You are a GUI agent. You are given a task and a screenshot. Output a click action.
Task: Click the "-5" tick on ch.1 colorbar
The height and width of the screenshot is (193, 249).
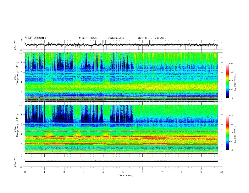coord(232,81)
